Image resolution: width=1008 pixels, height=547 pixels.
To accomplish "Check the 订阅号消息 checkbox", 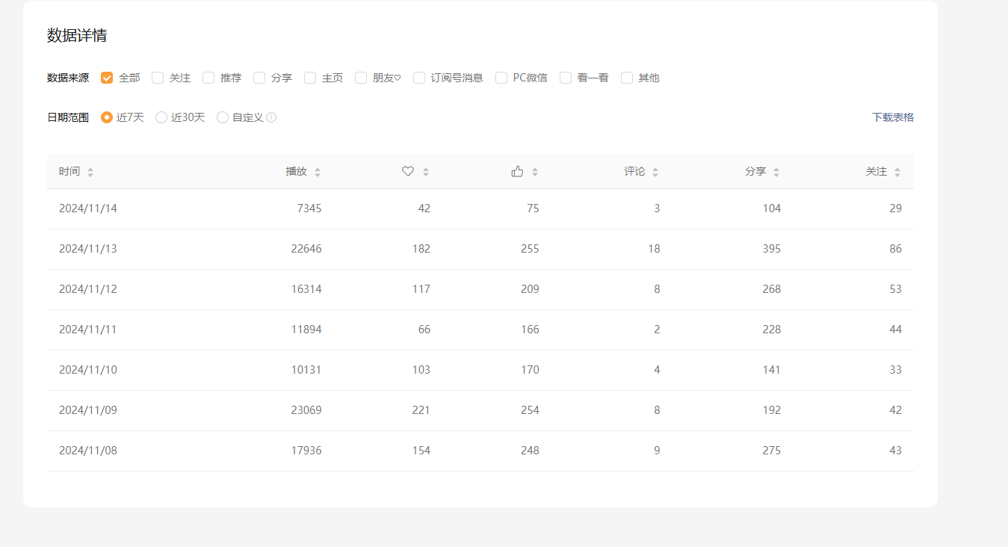I will pyautogui.click(x=419, y=78).
